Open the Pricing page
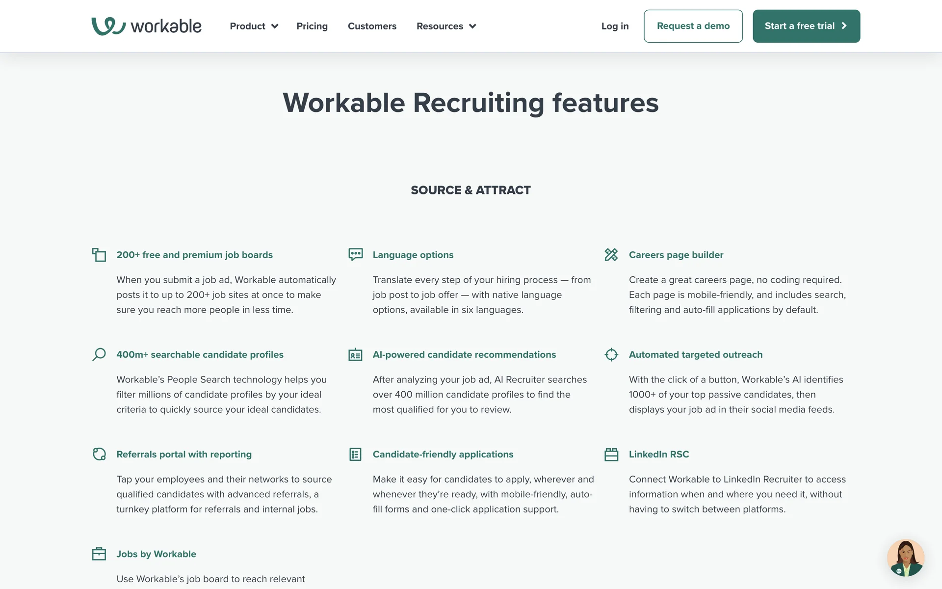 [x=312, y=26]
